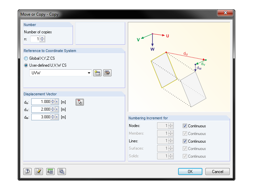Click the Number of copies label
The width and height of the screenshot is (253, 190).
click(x=38, y=32)
